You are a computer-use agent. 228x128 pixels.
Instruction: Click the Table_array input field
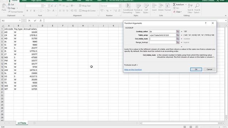click(162, 35)
